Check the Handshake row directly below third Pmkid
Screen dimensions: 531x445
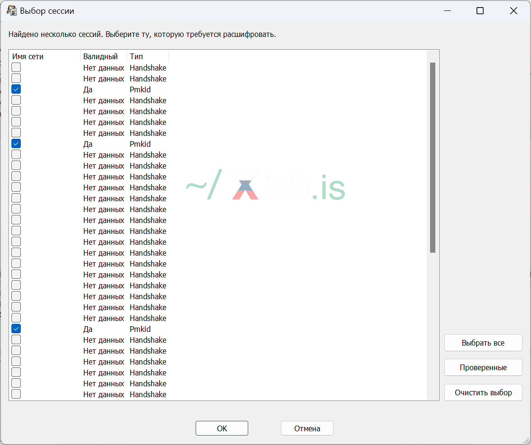(x=16, y=339)
